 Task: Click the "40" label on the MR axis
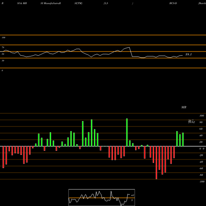[x=201, y=136]
